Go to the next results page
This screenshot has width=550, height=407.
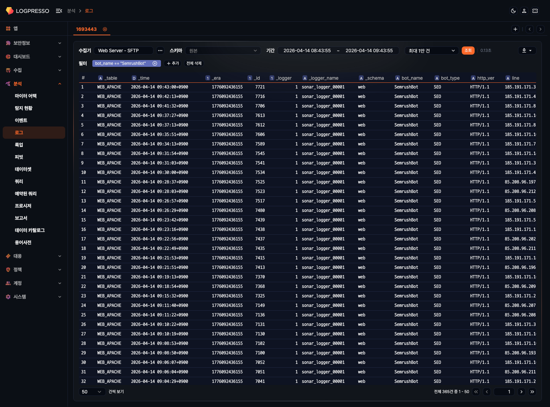(521, 392)
